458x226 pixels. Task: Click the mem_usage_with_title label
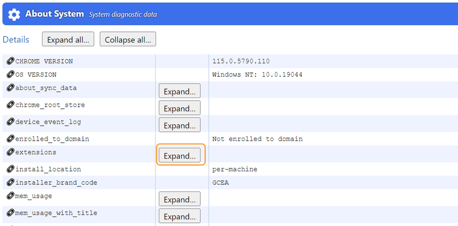tap(56, 213)
